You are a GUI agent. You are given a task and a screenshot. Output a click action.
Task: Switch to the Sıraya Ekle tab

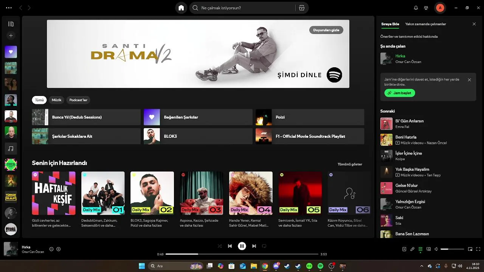(x=390, y=24)
